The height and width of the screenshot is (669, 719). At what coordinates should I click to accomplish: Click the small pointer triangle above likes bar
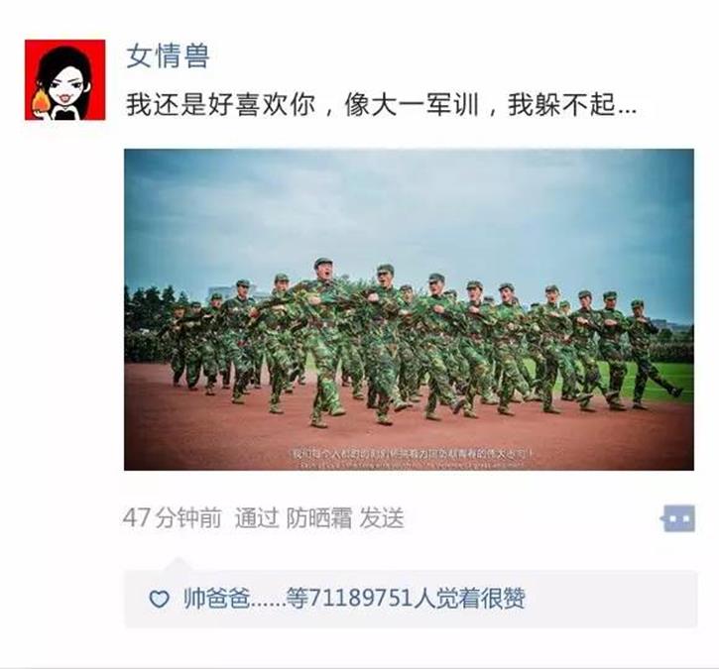[x=179, y=564]
